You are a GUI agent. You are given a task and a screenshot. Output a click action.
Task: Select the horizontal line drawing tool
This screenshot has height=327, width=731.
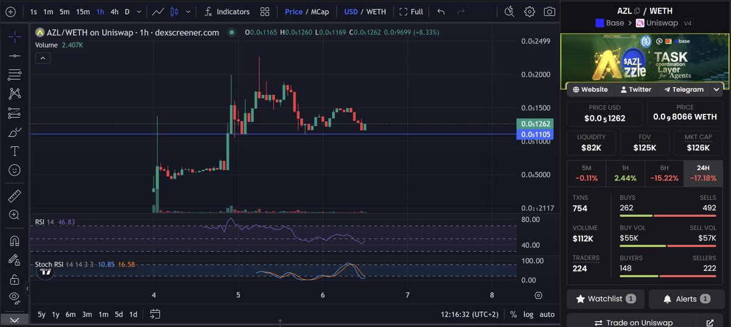tap(15, 56)
